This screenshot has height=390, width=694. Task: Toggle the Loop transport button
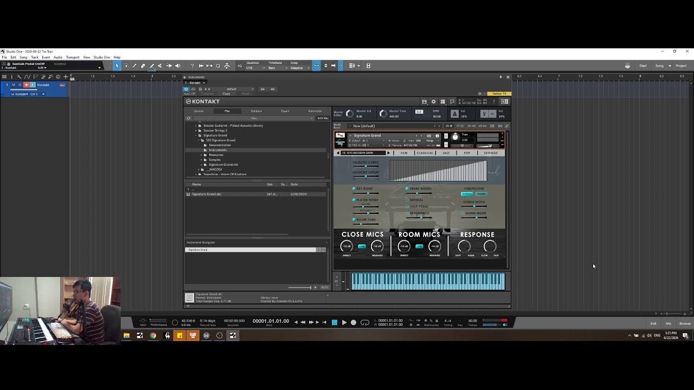click(365, 322)
